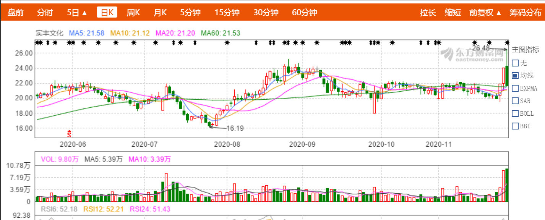Screen dimensions: 545x220
Task: Enable the BOLL indicator checkbox
Action: [515, 113]
